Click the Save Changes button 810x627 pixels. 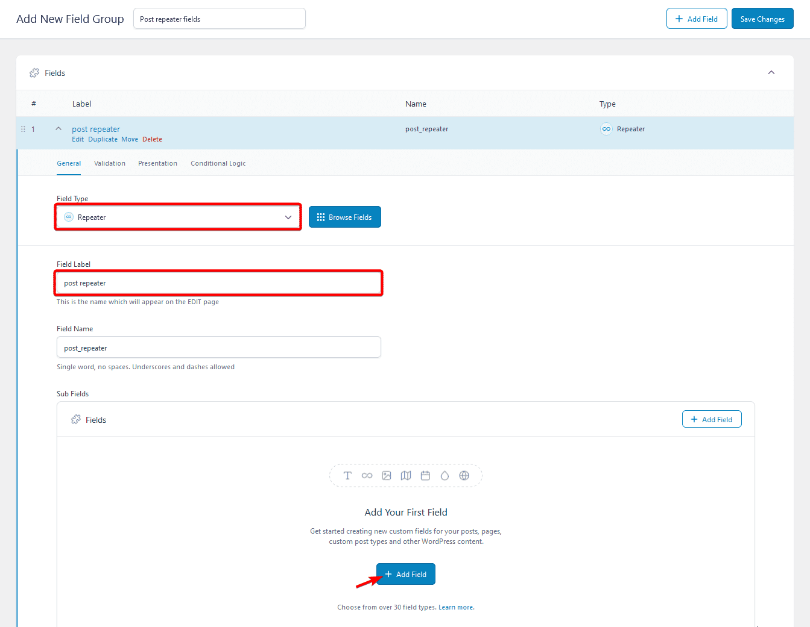click(x=762, y=18)
